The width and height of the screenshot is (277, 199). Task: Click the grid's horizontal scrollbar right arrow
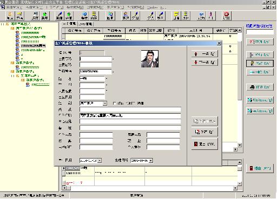pyautogui.click(x=235, y=149)
